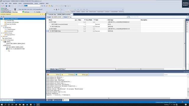Select the Favorites instruction tab
Image resolution: width=189 pixels, height=106 pixels.
67,12
